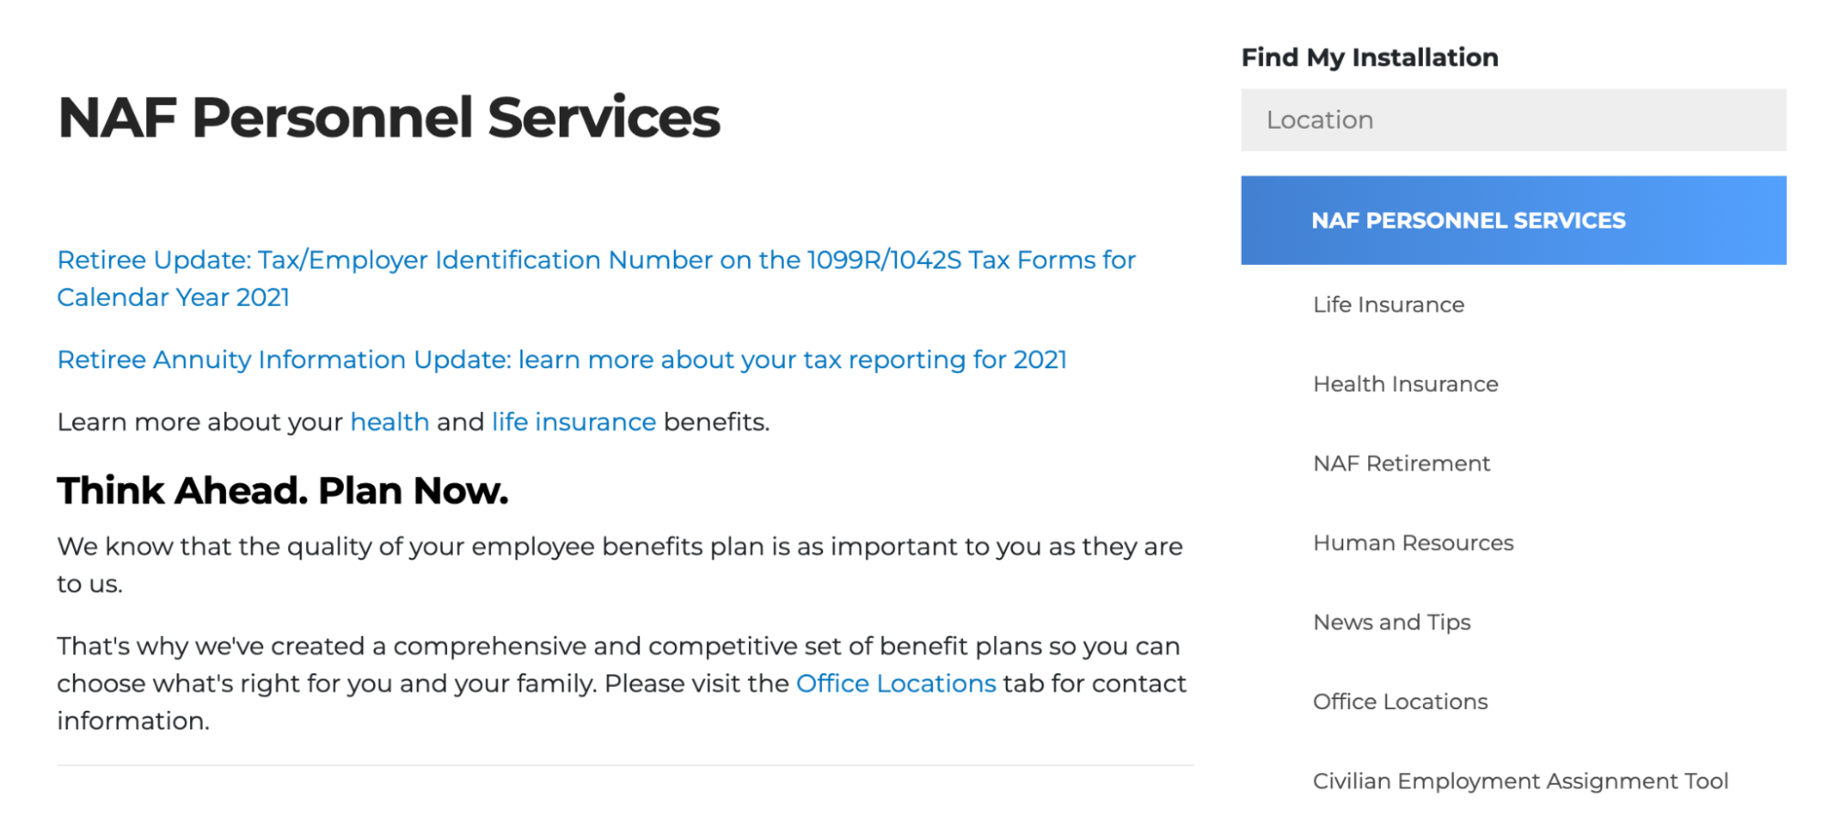This screenshot has height=815, width=1828.
Task: Select NAF Retirement in the sidebar
Action: click(1401, 463)
